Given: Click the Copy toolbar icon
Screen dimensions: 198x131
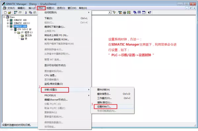Looking at the screenshot, I should pyautogui.click(x=30, y=13).
